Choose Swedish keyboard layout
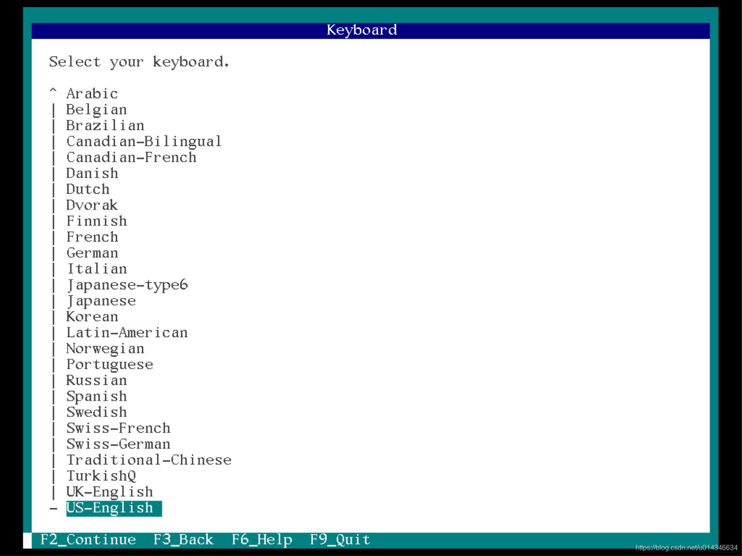The height and width of the screenshot is (556, 742). click(x=96, y=412)
